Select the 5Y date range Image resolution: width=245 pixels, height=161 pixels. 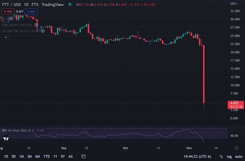click(x=63, y=156)
